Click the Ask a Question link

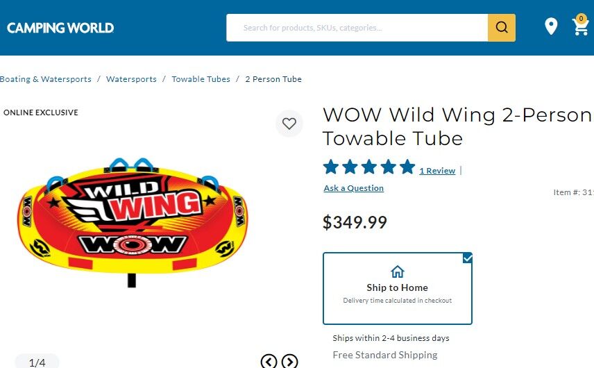click(353, 188)
